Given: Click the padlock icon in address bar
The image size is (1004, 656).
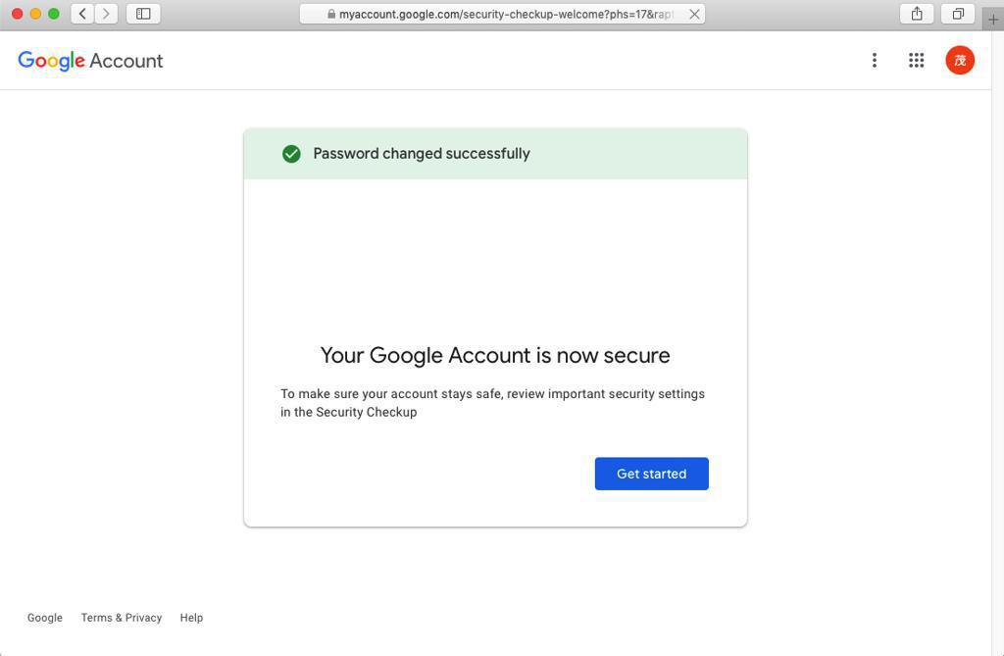Looking at the screenshot, I should [331, 14].
